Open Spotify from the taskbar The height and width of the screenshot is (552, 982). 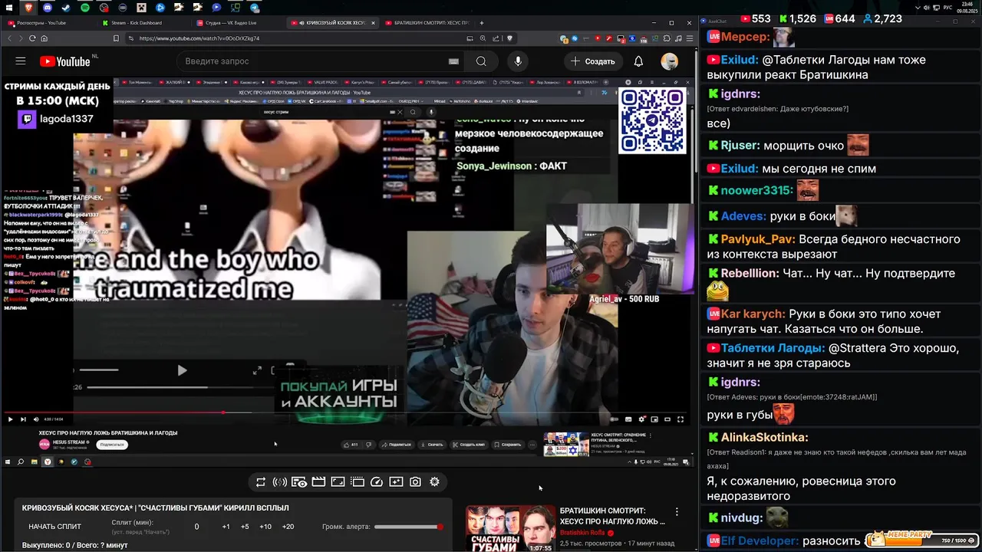click(x=84, y=8)
